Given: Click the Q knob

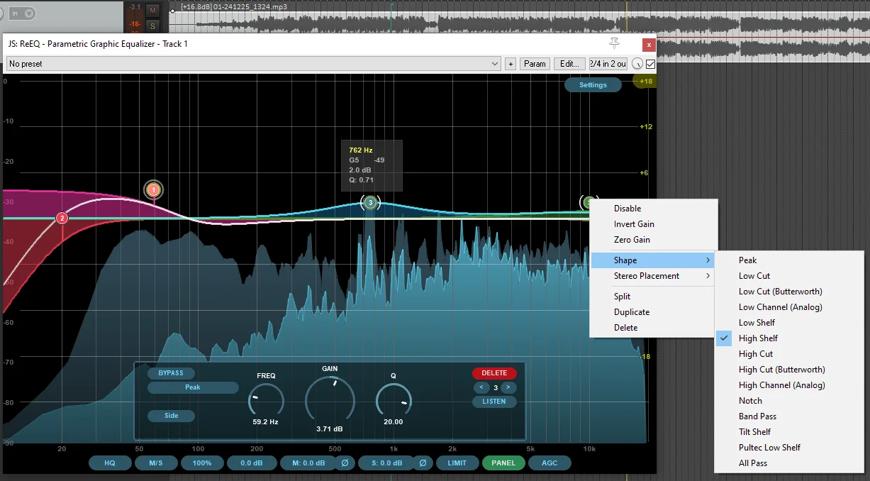Looking at the screenshot, I should coord(394,401).
